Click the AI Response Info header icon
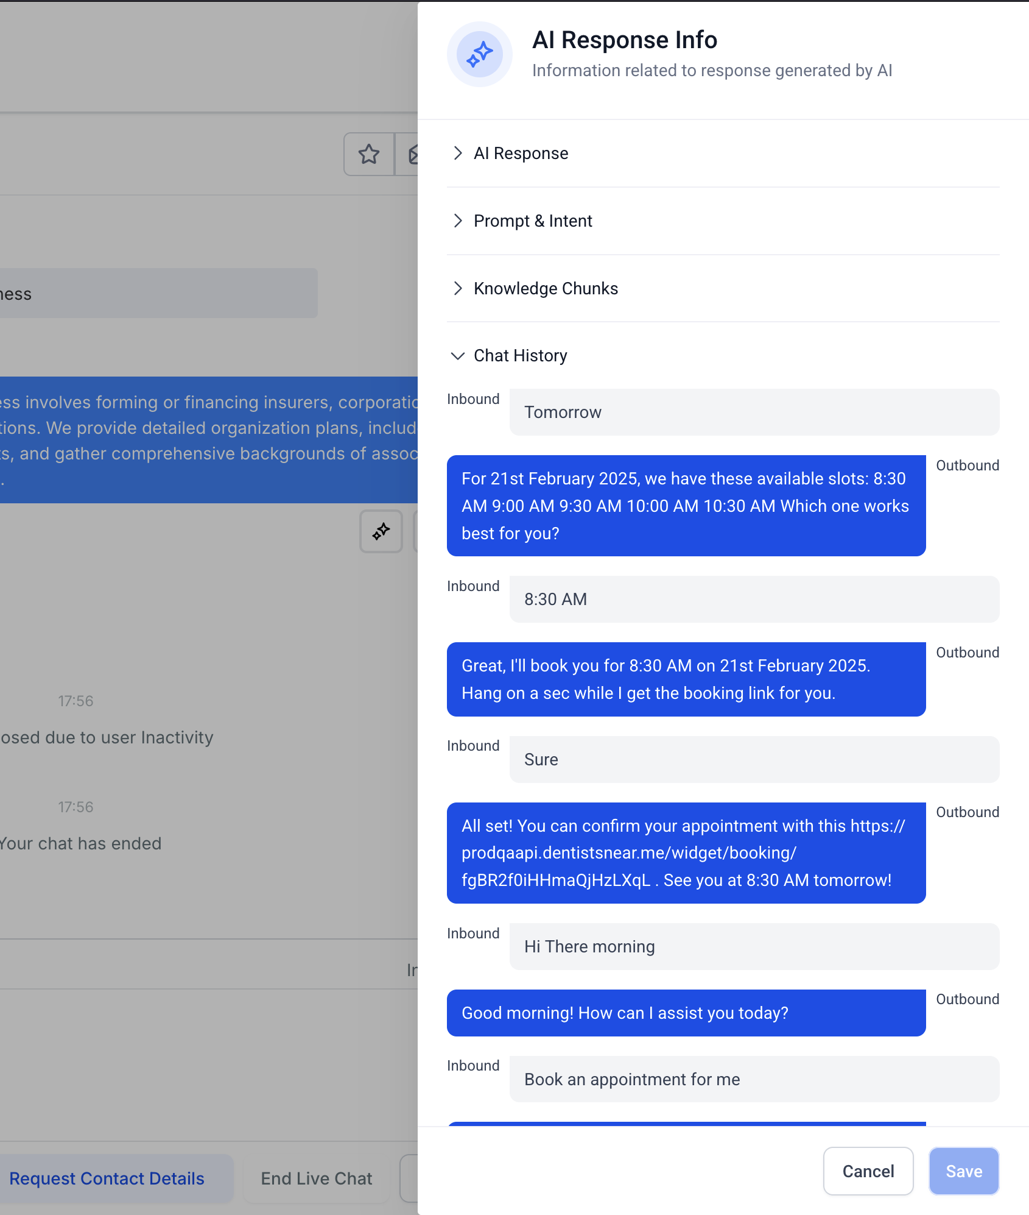Image resolution: width=1029 pixels, height=1215 pixels. pyautogui.click(x=480, y=54)
